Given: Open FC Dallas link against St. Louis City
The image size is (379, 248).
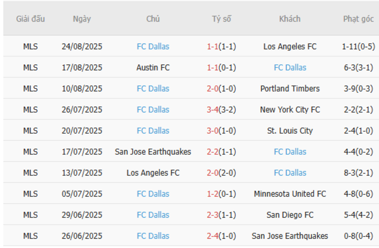Looking at the screenshot, I should [153, 131].
